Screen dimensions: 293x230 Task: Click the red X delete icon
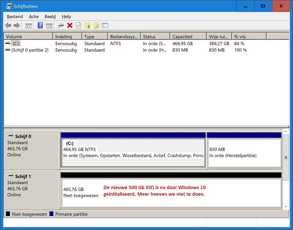(x=70, y=25)
